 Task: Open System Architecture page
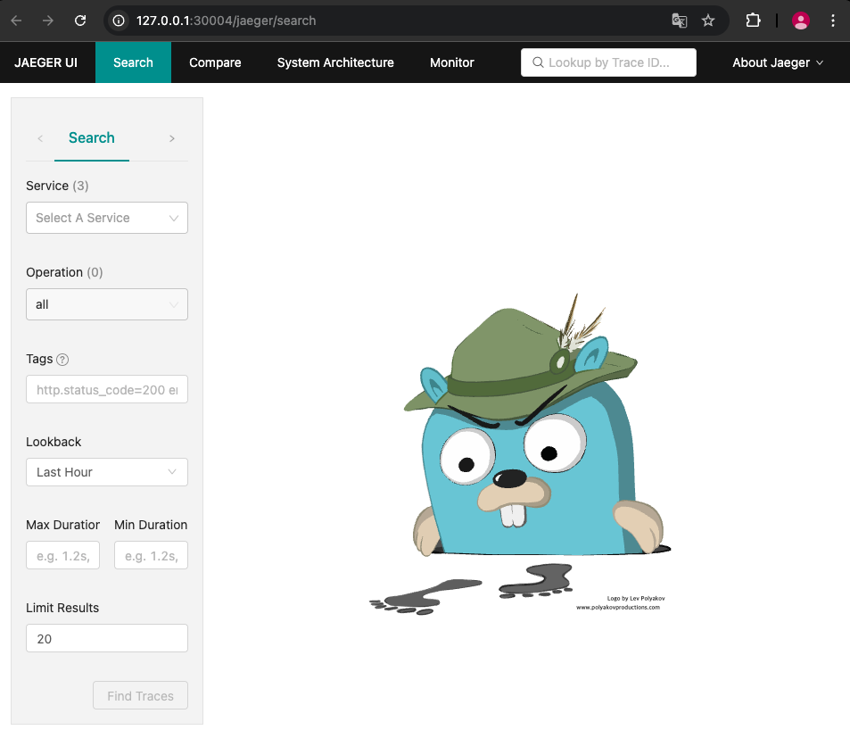[x=335, y=62]
